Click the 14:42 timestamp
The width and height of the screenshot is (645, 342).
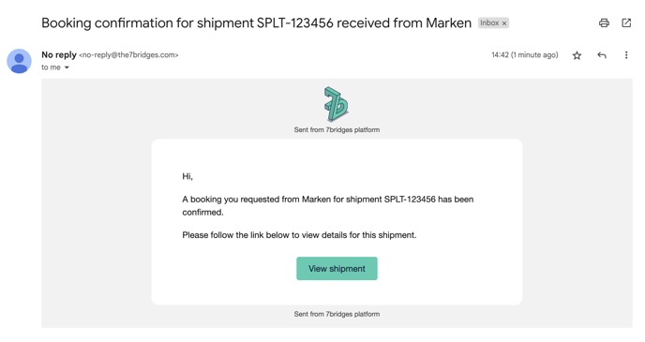tap(525, 55)
